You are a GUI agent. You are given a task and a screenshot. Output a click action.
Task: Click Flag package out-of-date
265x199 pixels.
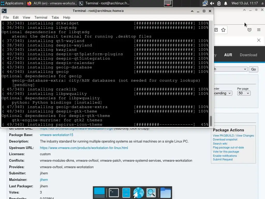[x=228, y=147]
